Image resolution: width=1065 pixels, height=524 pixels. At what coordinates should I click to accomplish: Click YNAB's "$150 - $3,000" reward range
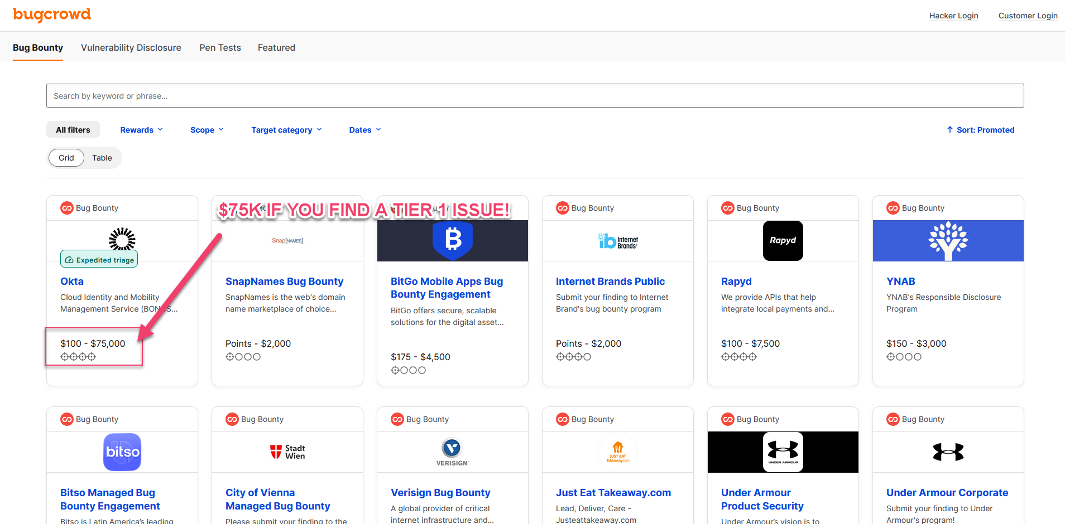click(x=917, y=343)
